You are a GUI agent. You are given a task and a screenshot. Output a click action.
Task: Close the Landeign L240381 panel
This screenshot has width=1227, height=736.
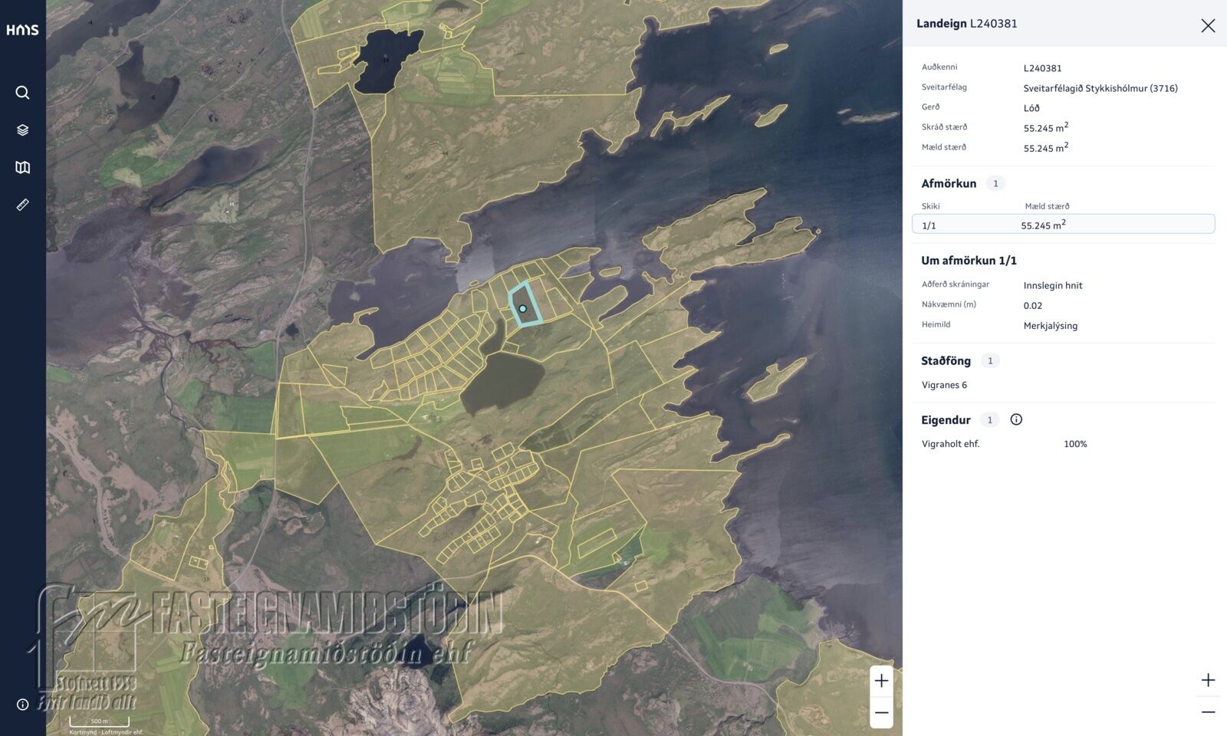[x=1207, y=25]
